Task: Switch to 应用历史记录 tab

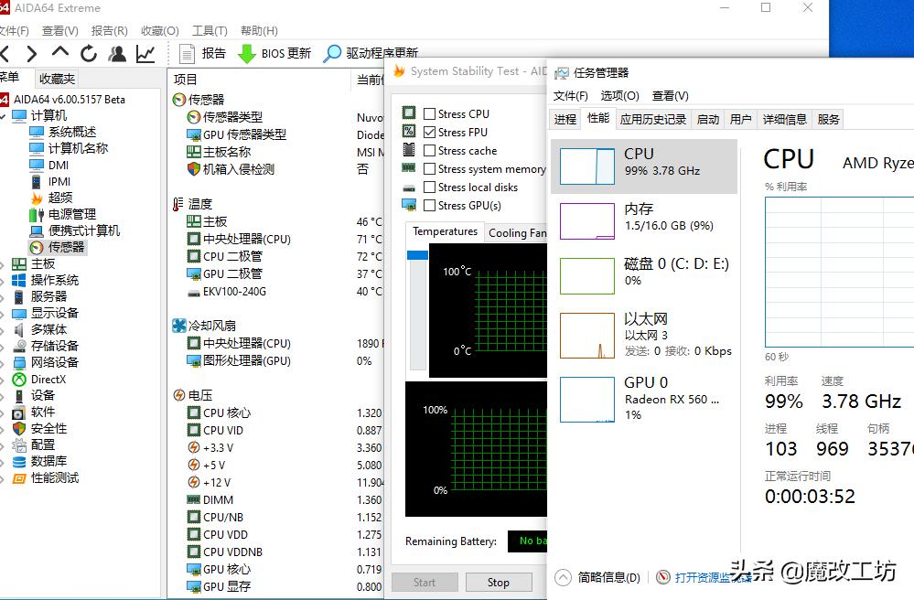Action: (x=653, y=120)
